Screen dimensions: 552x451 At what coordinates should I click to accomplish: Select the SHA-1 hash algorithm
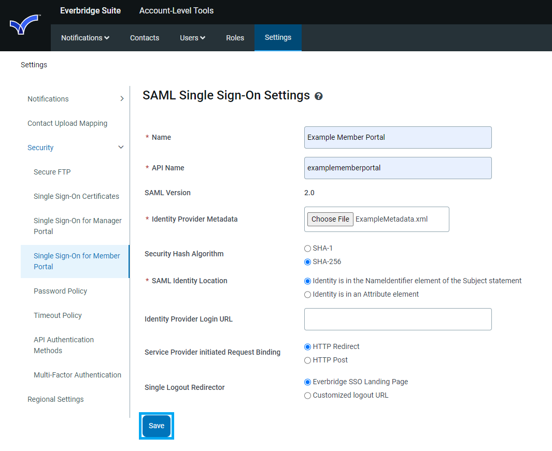[x=307, y=249]
